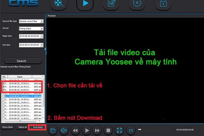Click the Search button
Screen dimensions: 204x136
click(23, 61)
